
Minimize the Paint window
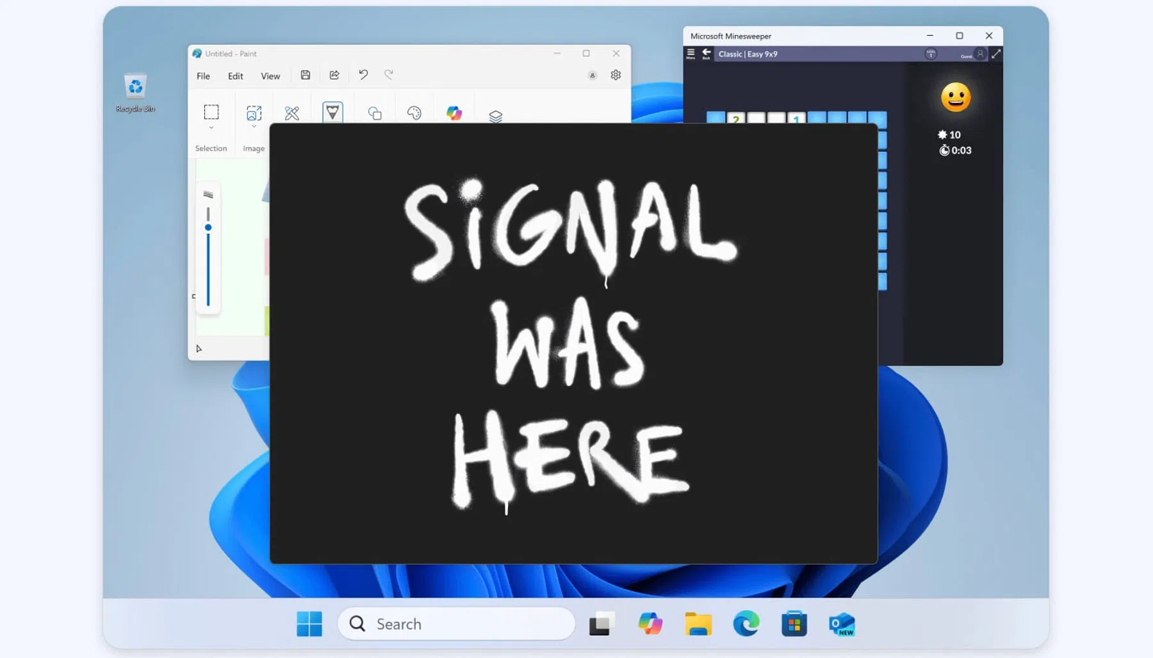pos(557,53)
